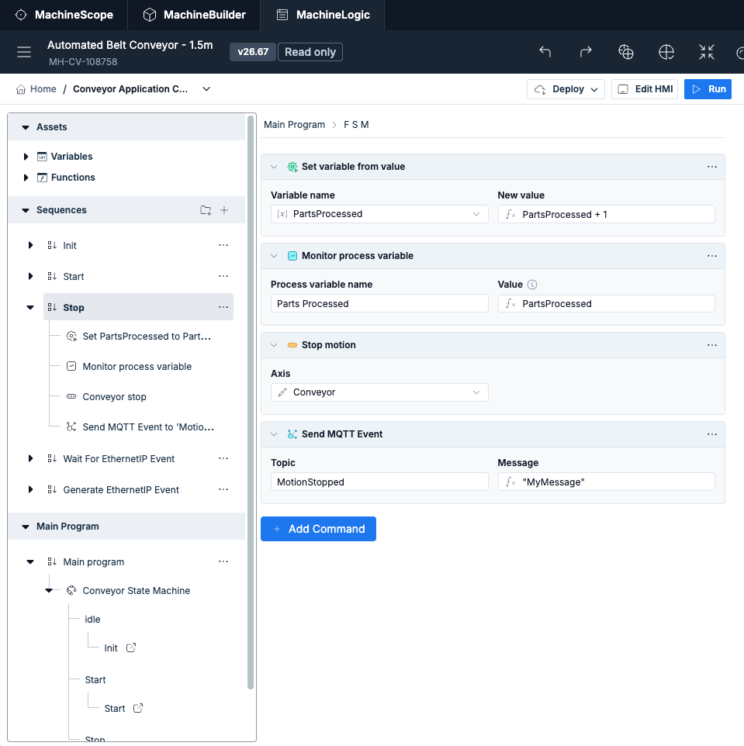The height and width of the screenshot is (746, 744).
Task: Click the "MyMessage" Message field
Action: (607, 482)
